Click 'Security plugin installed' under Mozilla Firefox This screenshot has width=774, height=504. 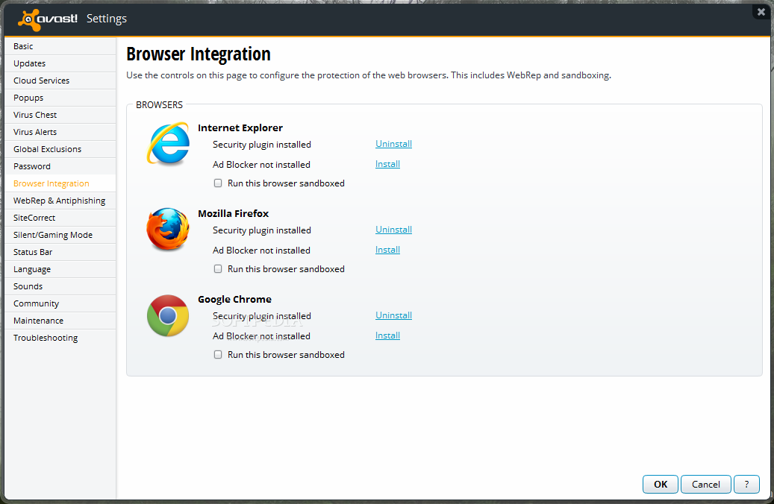(262, 230)
